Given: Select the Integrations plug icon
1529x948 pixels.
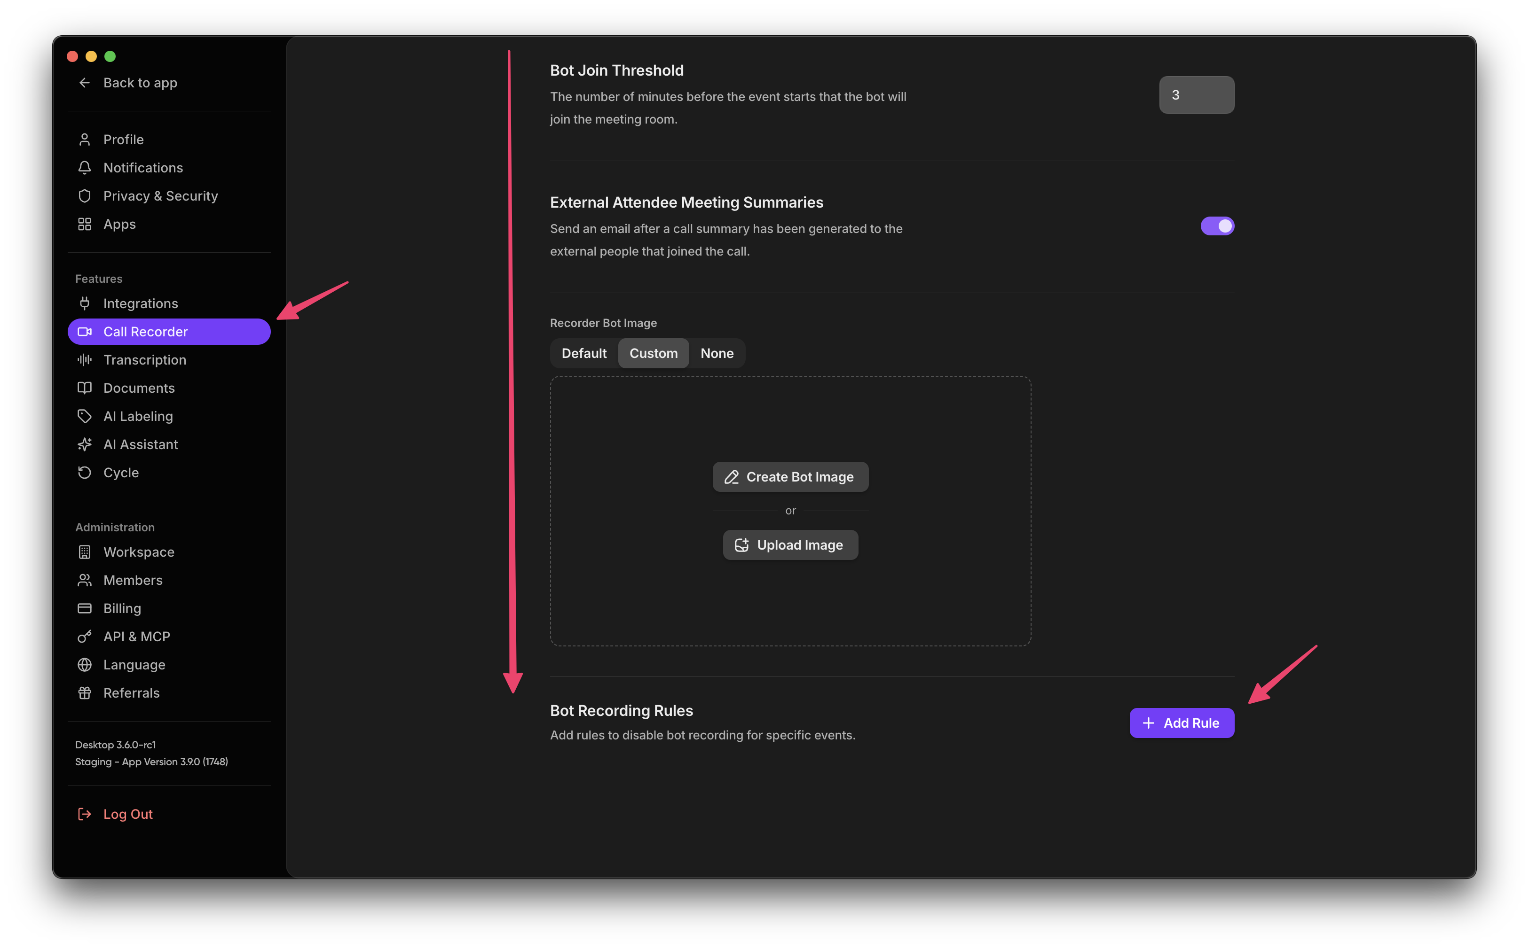Looking at the screenshot, I should click(x=85, y=303).
